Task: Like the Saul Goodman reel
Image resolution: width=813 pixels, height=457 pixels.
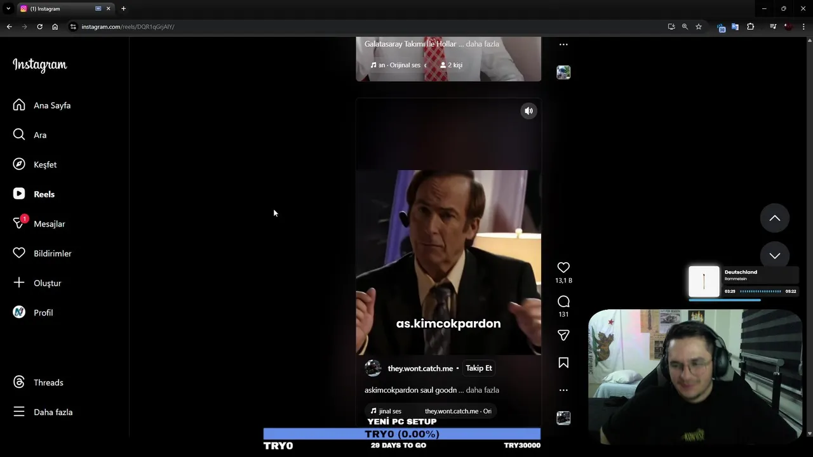Action: (563, 267)
